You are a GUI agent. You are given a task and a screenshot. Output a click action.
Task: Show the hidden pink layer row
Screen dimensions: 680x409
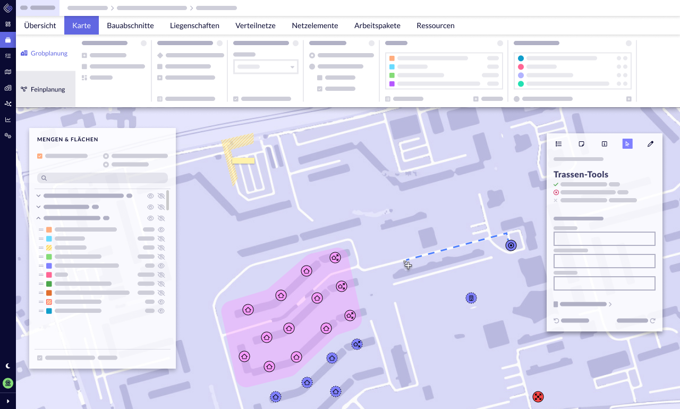161,275
